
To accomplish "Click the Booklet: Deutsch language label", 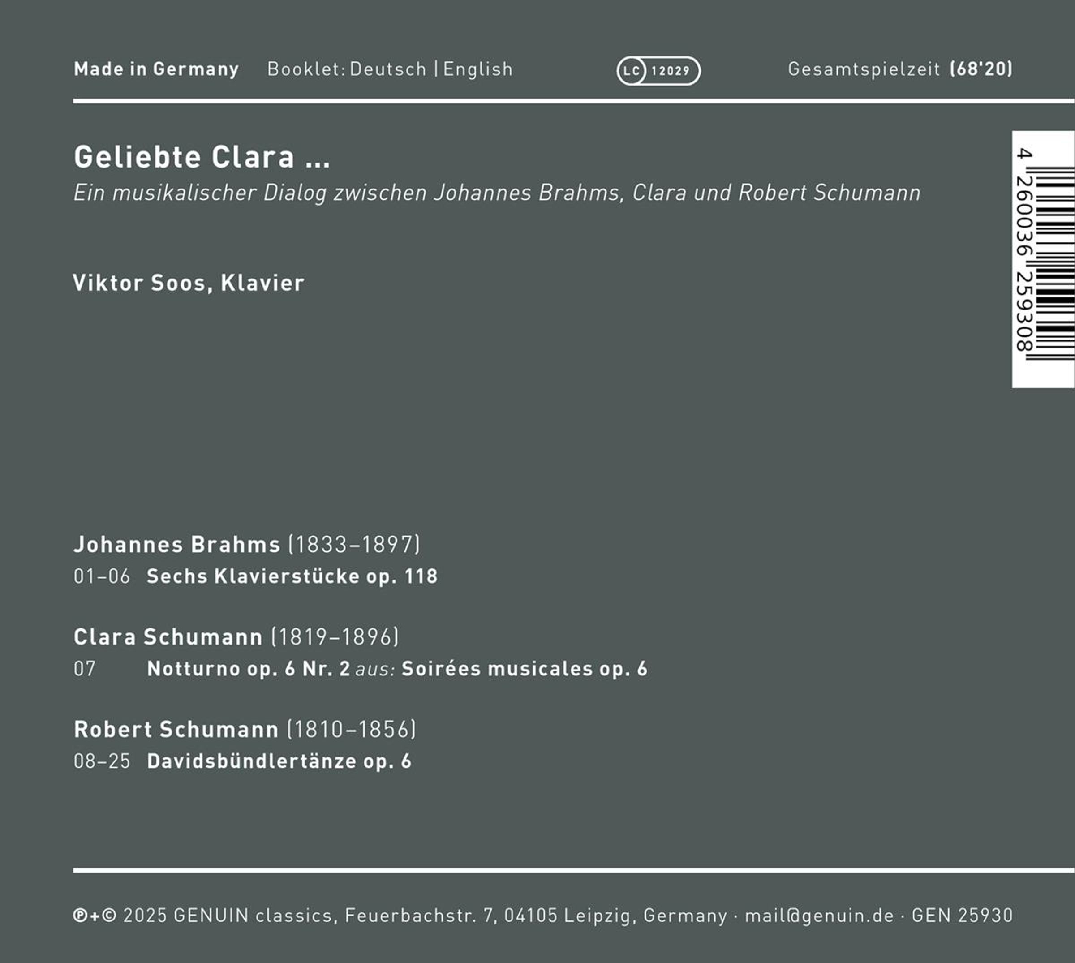I will click(347, 69).
